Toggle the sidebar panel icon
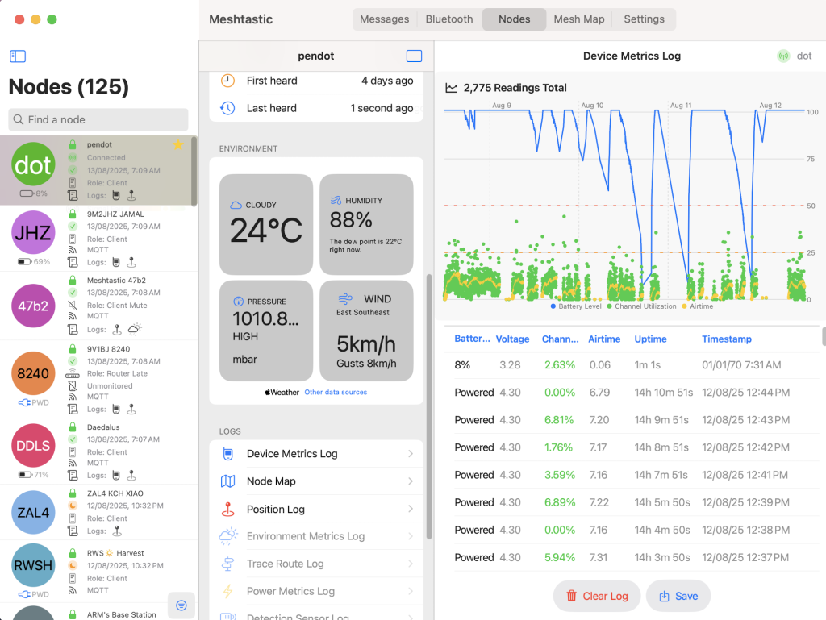Image resolution: width=826 pixels, height=620 pixels. point(18,56)
